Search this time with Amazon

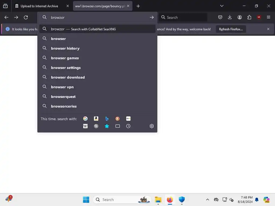pos(96,119)
